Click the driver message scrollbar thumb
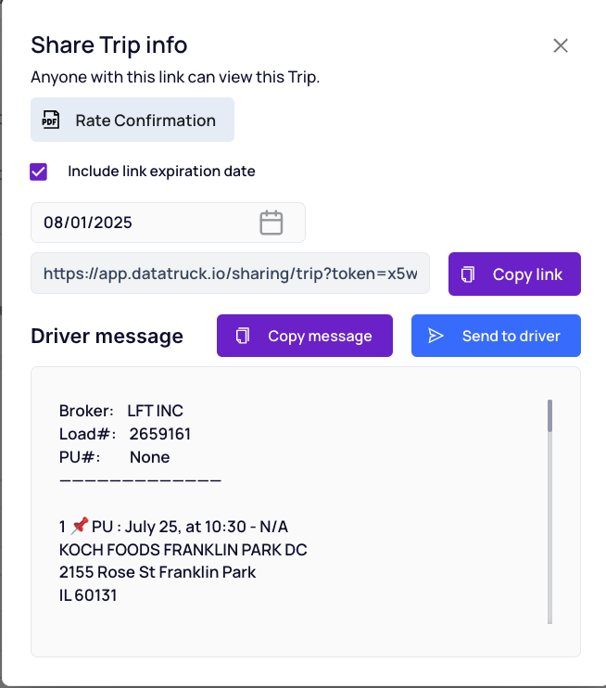 [549, 415]
